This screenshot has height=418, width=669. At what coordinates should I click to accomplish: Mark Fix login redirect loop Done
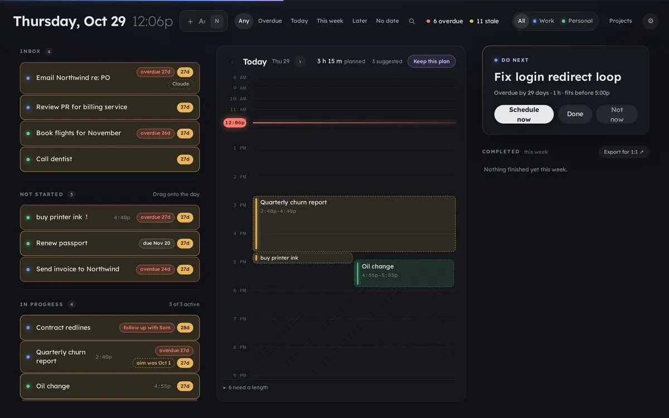[575, 114]
